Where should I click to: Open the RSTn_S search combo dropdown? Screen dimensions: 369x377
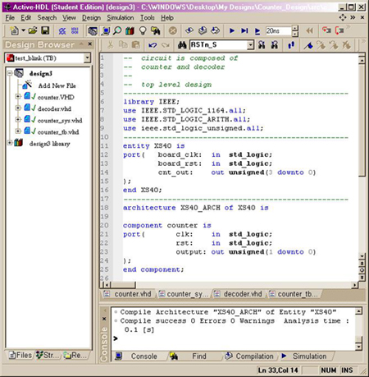click(x=250, y=45)
